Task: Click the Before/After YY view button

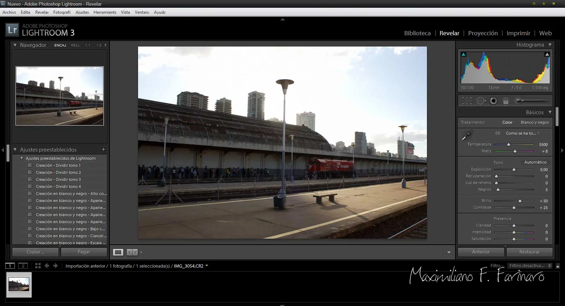Action: click(x=132, y=252)
